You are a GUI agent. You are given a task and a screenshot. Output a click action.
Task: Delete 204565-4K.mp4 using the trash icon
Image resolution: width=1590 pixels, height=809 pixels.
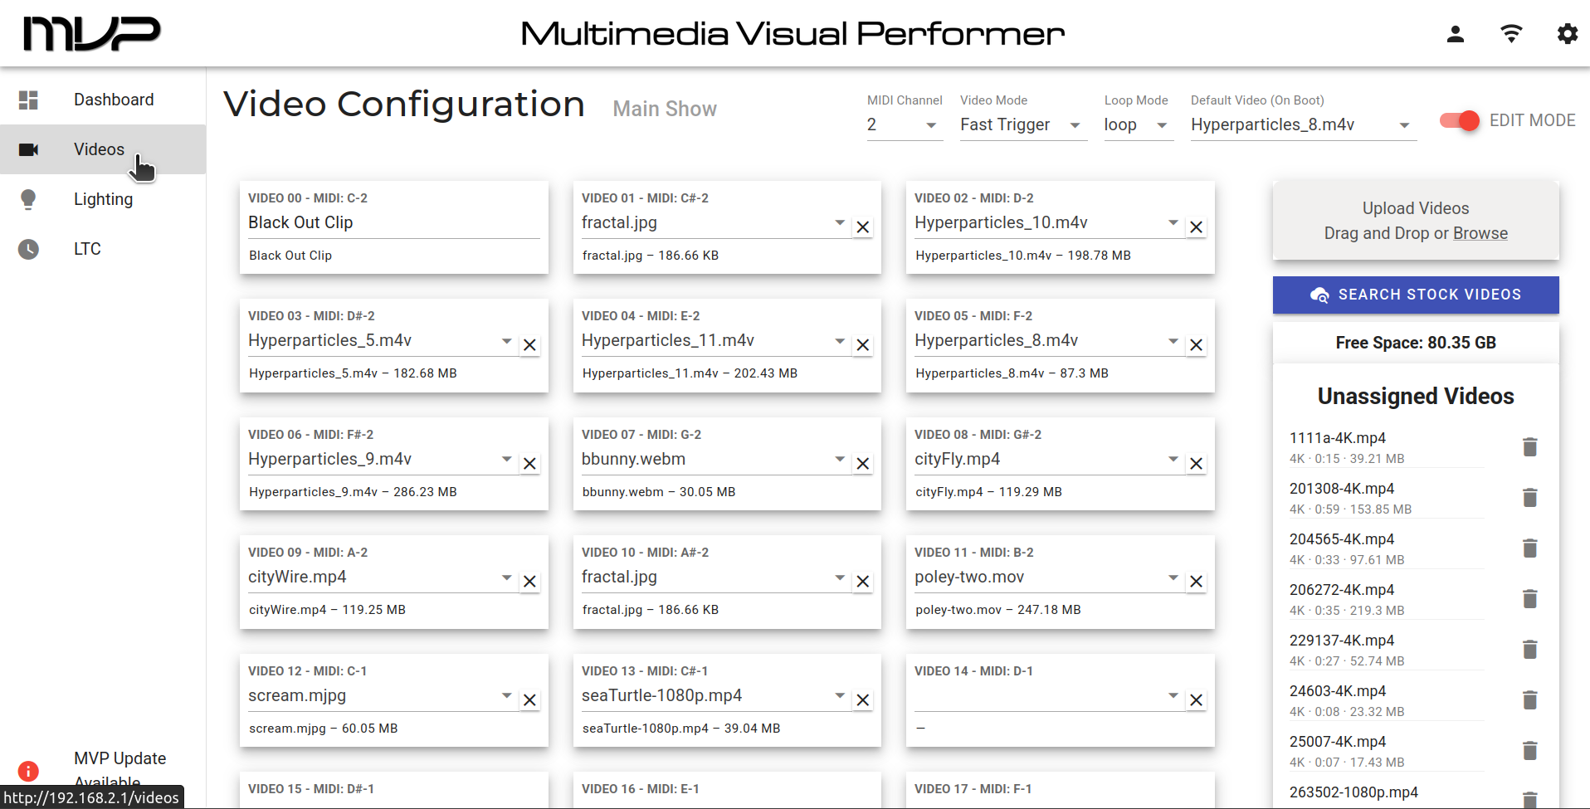[1530, 548]
